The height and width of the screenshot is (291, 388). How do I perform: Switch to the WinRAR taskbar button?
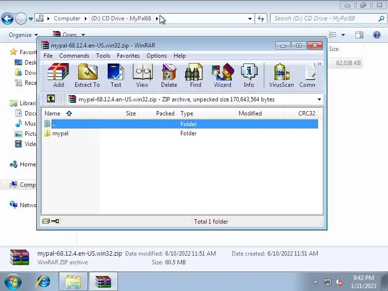tap(103, 282)
